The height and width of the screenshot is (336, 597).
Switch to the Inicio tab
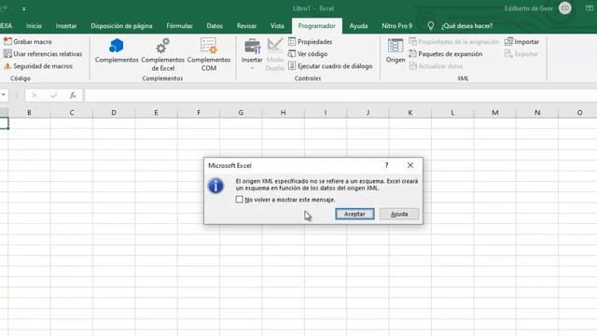pyautogui.click(x=34, y=25)
